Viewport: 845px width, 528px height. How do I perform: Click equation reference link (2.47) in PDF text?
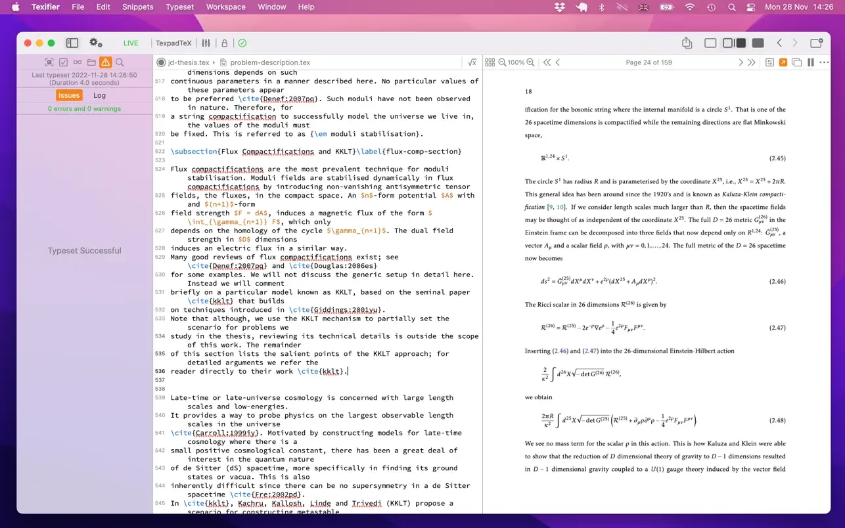click(x=590, y=351)
